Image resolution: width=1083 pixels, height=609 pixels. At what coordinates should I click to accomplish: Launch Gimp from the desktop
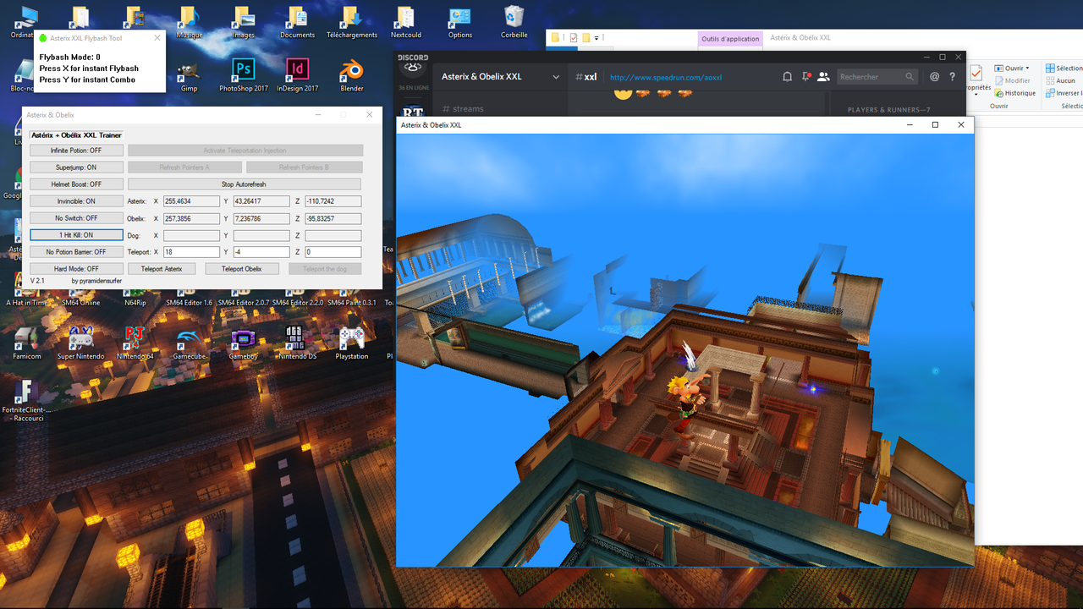coord(189,76)
